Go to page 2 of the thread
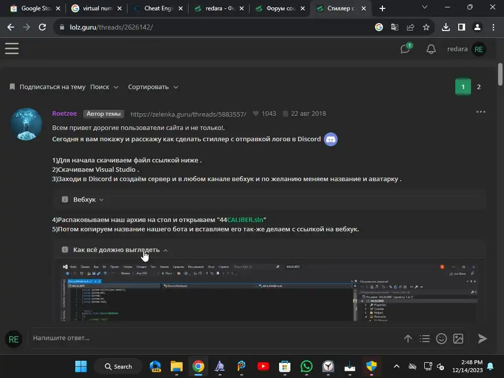This screenshot has width=504, height=378. 478,87
